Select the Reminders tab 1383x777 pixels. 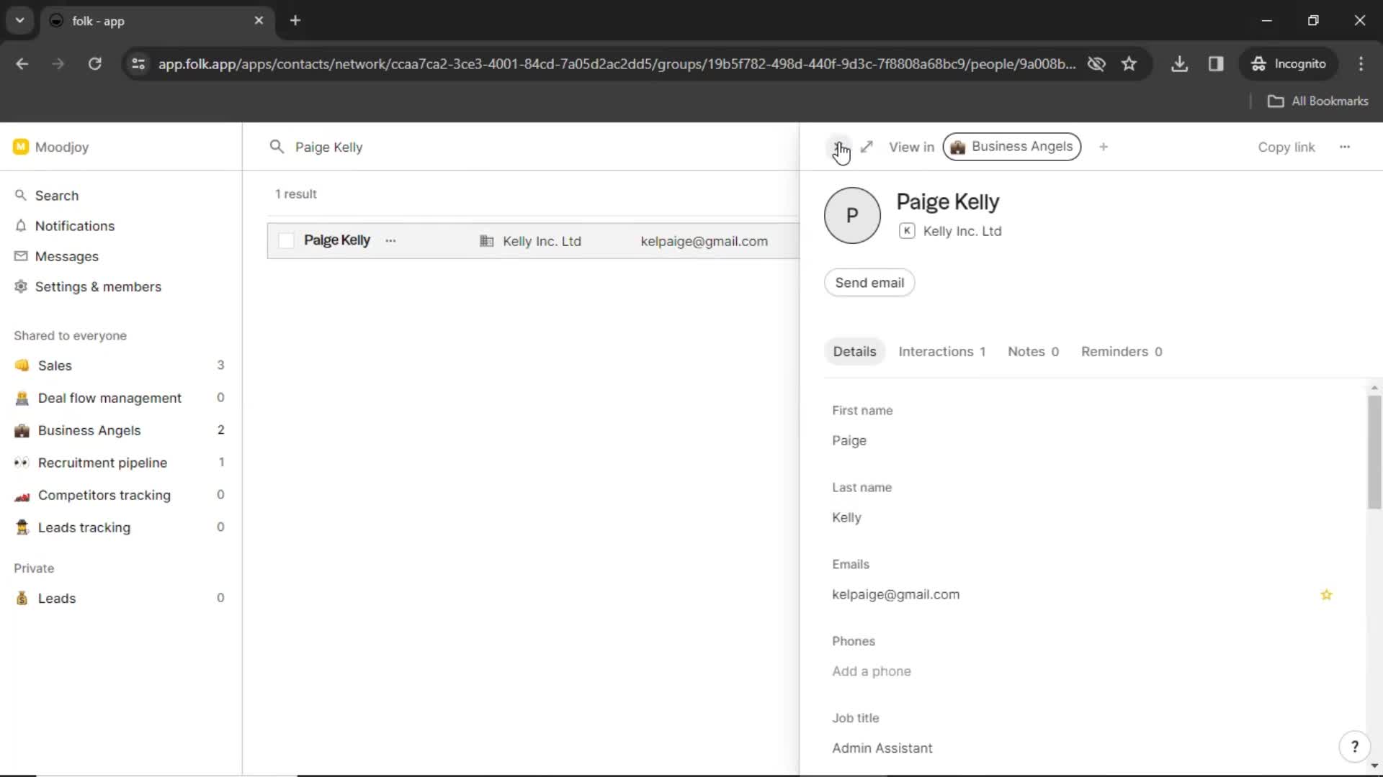[x=1121, y=351]
